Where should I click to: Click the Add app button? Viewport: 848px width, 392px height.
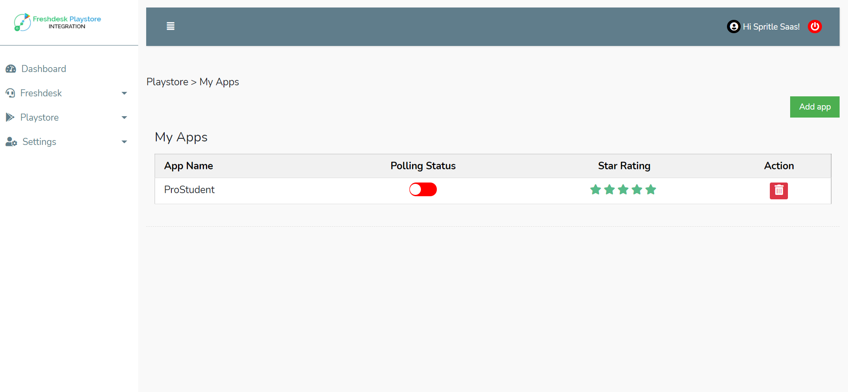pos(814,107)
